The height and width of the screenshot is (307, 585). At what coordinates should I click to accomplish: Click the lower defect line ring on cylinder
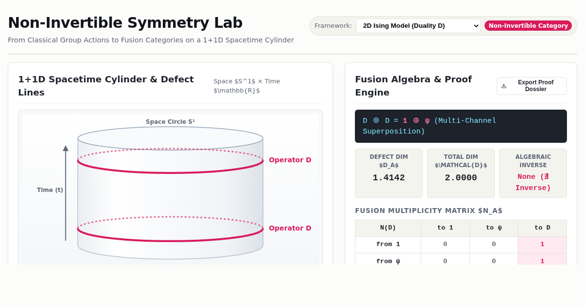click(x=170, y=229)
